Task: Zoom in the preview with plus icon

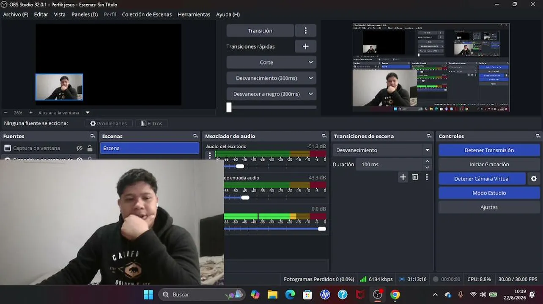Action: (x=30, y=113)
